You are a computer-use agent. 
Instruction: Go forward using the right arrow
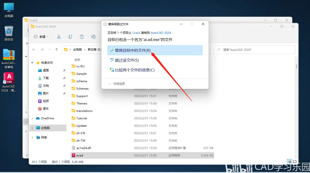coord(42,50)
